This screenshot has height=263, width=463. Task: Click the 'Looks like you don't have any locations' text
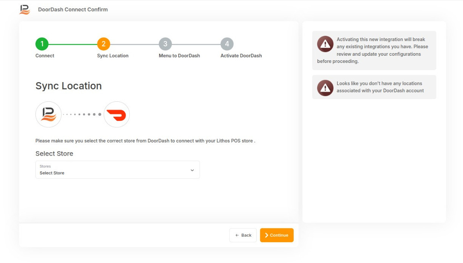(x=380, y=87)
